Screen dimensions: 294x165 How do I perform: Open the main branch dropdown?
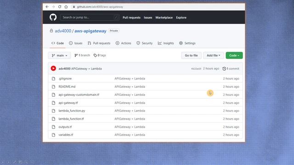[x=59, y=55]
